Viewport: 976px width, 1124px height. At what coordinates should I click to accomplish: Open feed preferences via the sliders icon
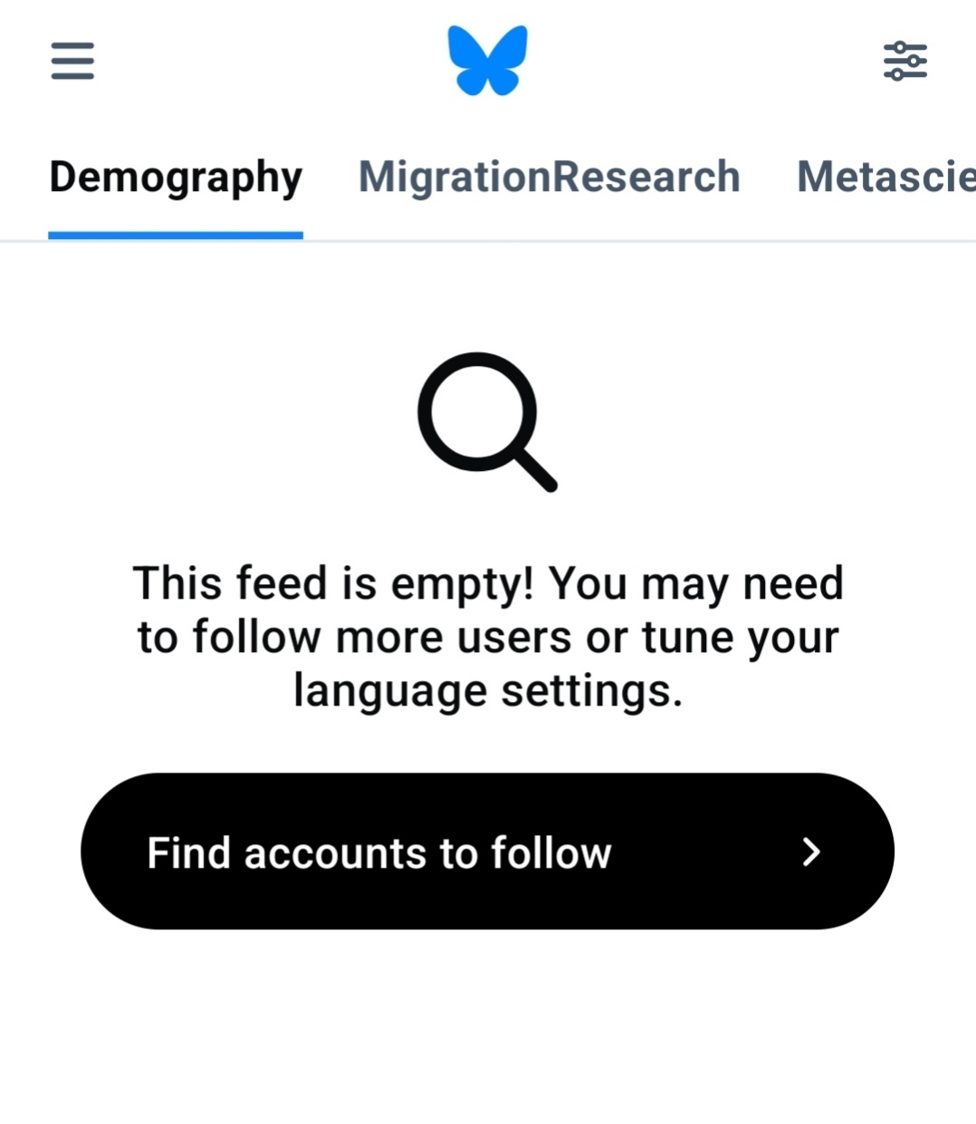(x=904, y=61)
